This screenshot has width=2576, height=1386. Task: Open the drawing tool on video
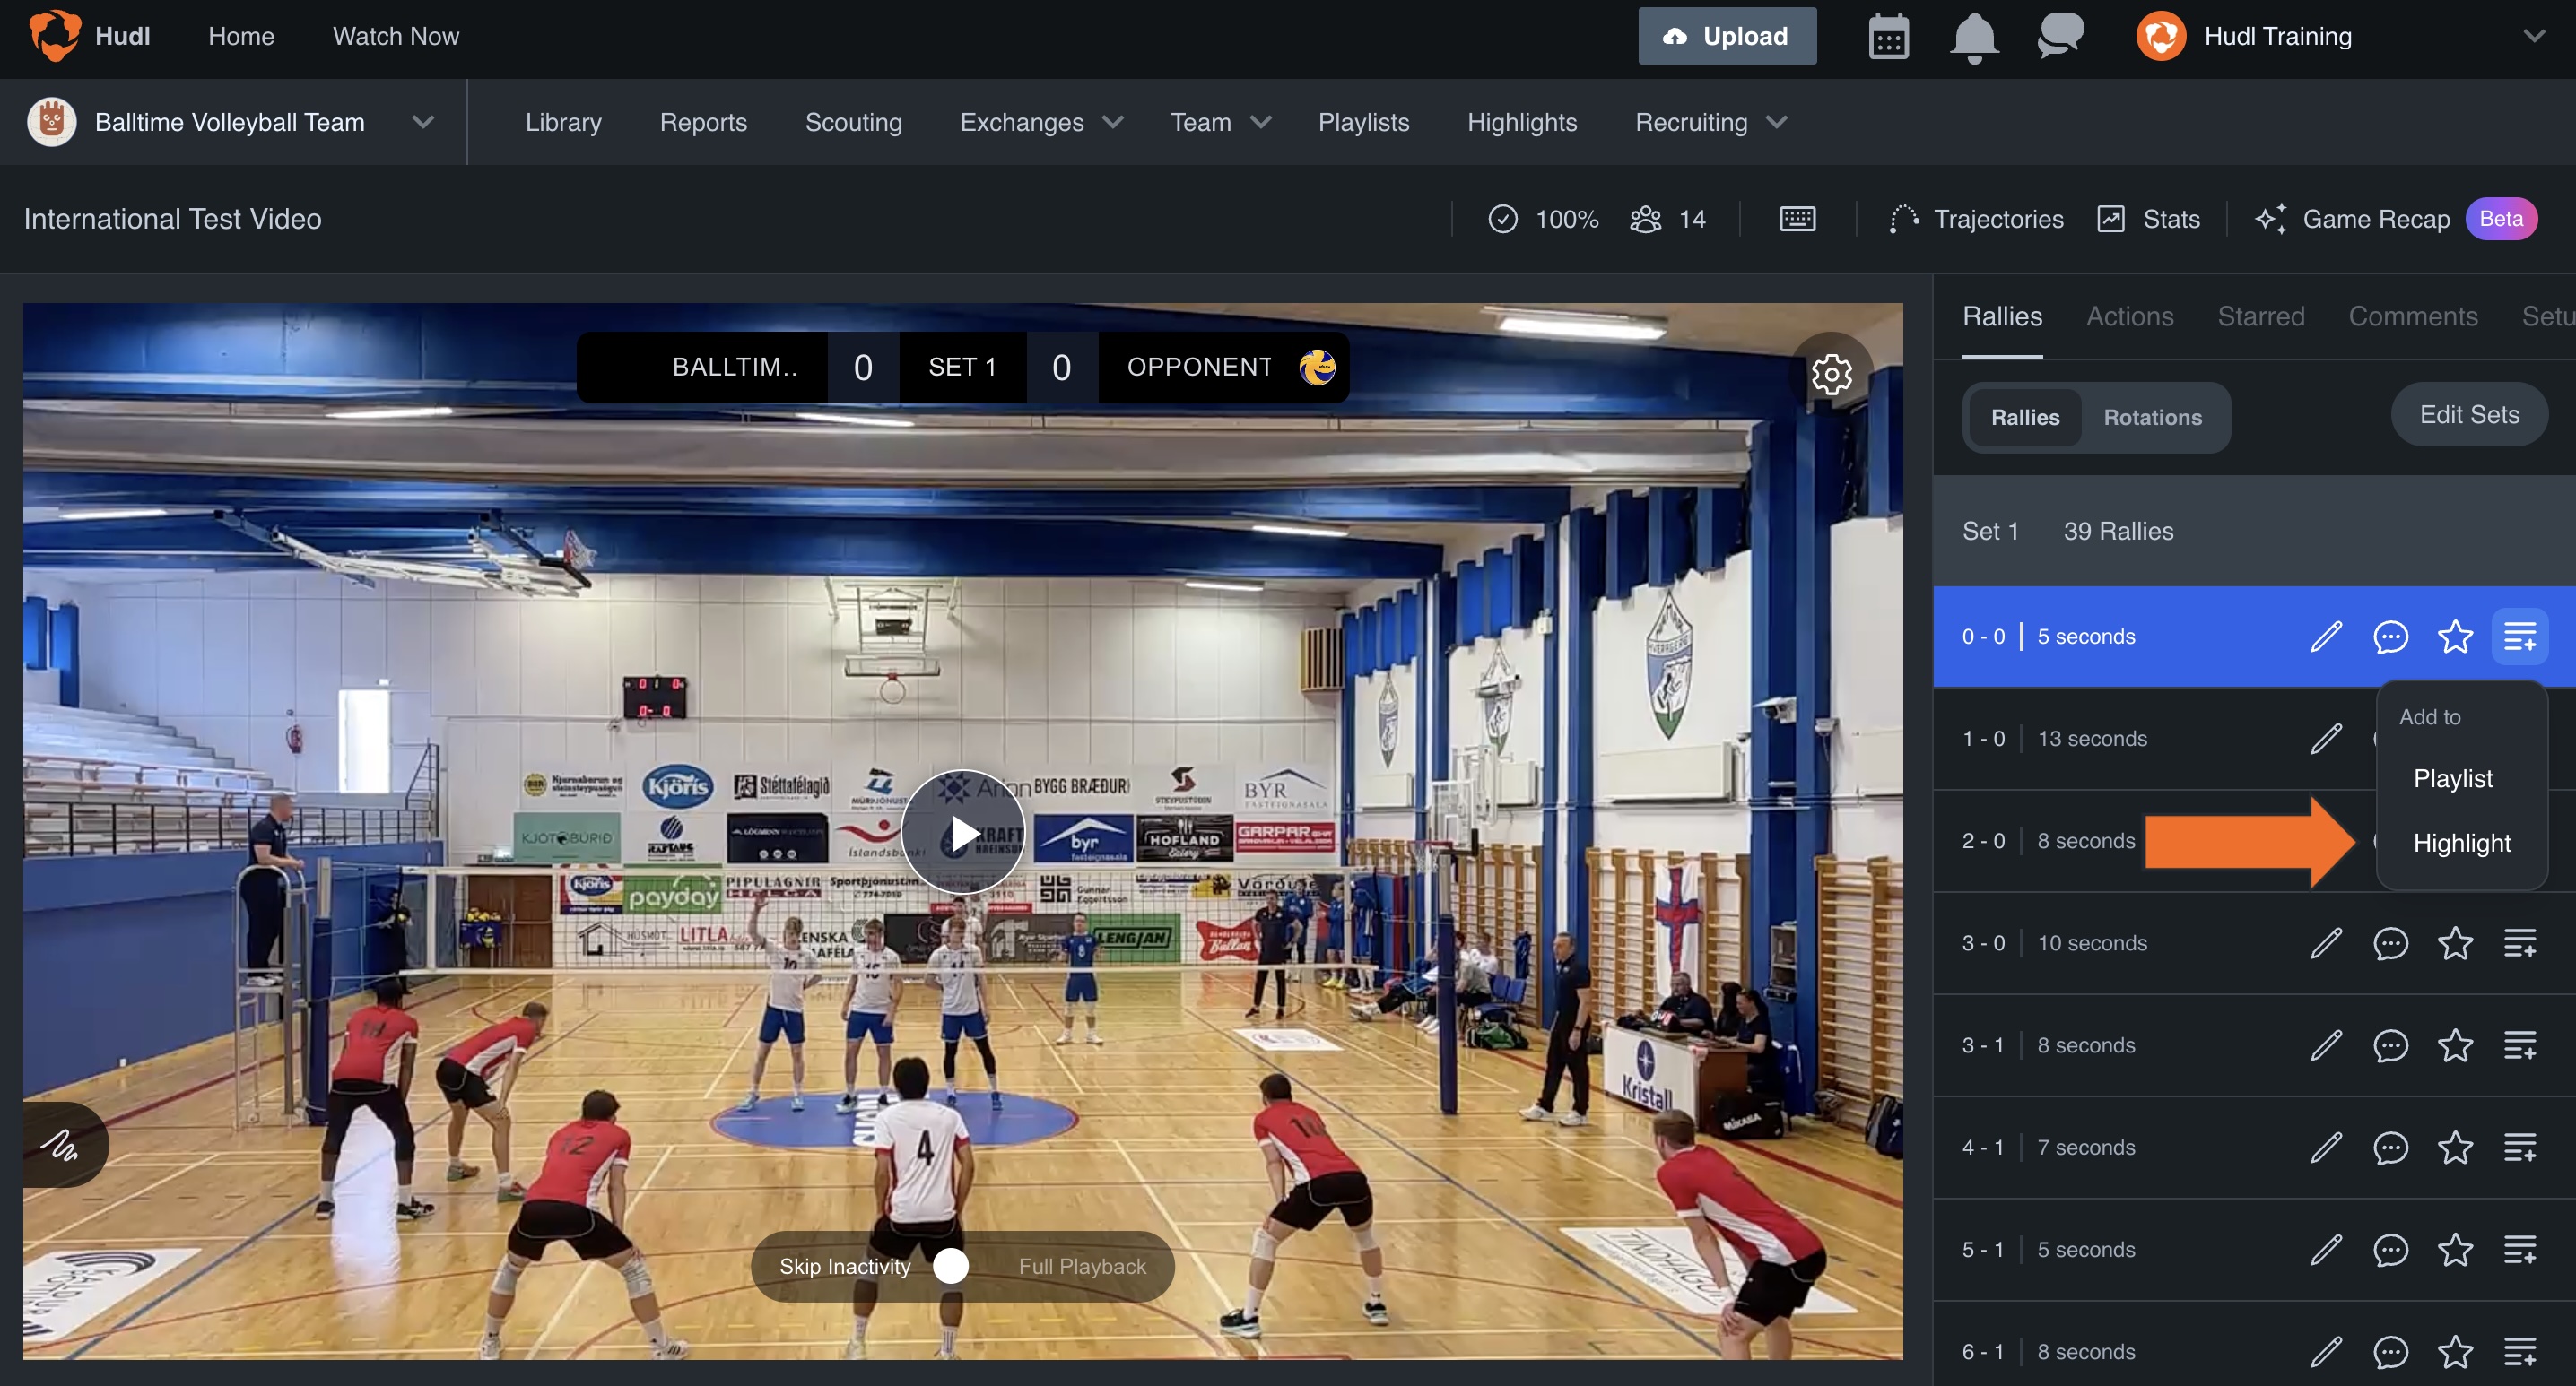tap(60, 1144)
